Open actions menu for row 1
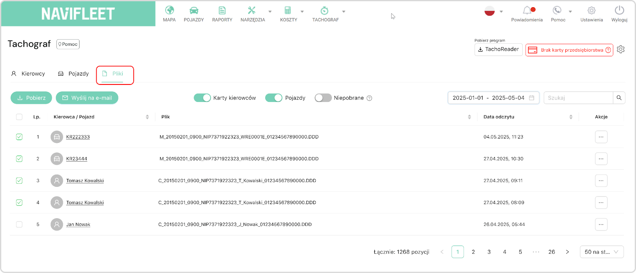The height and width of the screenshot is (273, 636). pyautogui.click(x=601, y=137)
